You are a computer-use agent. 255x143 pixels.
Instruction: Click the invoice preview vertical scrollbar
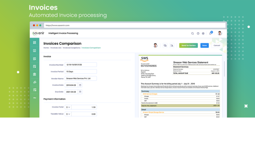click(224, 66)
